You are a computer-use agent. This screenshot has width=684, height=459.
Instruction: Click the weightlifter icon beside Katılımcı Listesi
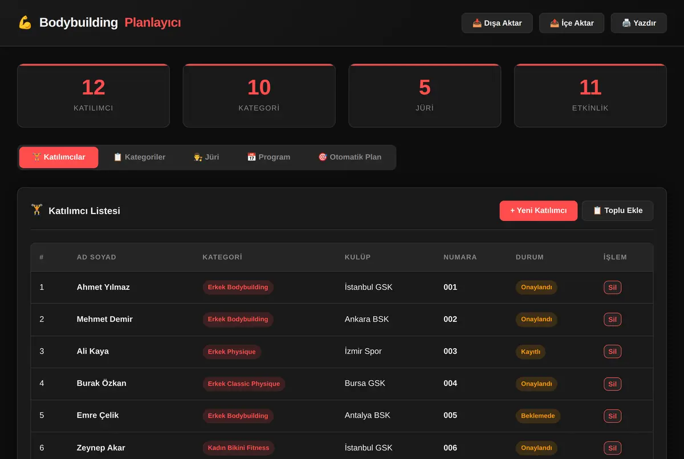36,210
